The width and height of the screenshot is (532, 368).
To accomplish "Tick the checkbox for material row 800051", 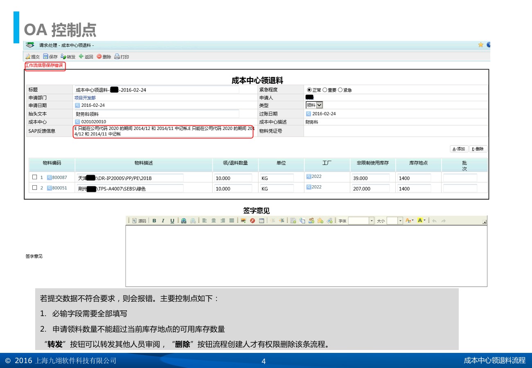I will 35,188.
